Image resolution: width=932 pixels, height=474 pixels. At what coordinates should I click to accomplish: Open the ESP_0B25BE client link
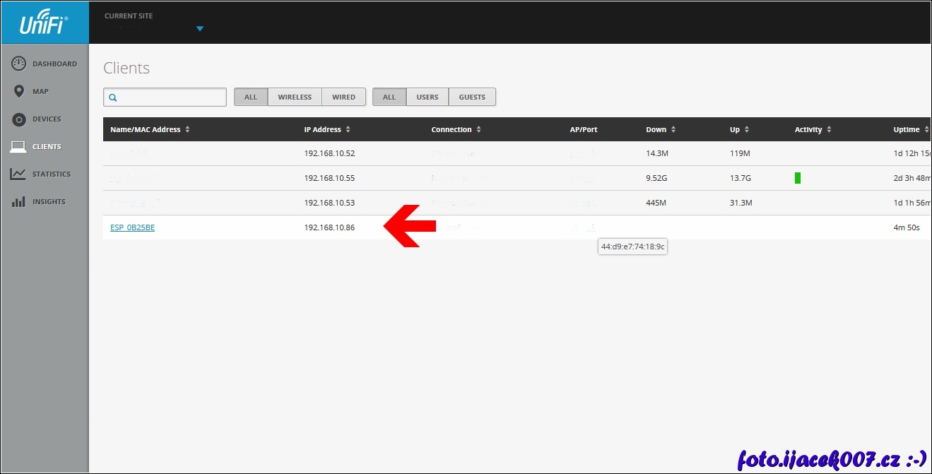[x=132, y=227]
